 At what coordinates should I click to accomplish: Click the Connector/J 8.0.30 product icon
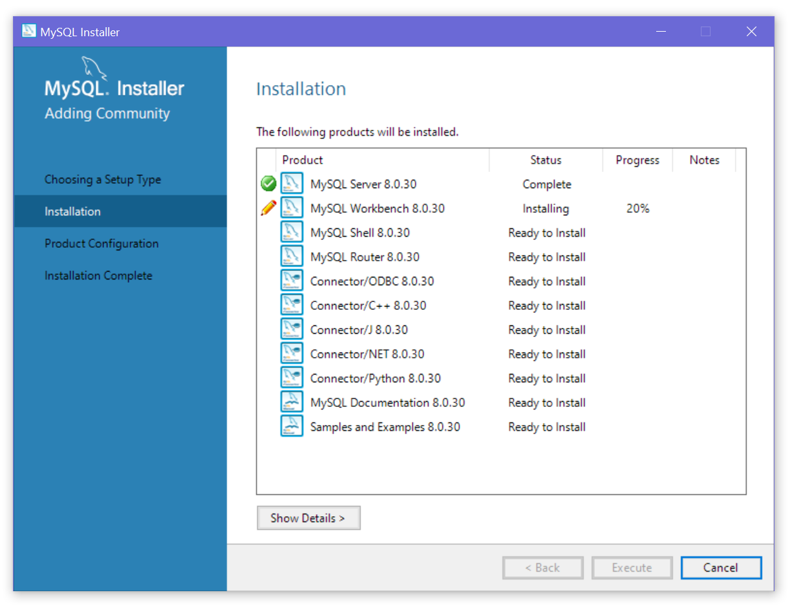point(292,329)
